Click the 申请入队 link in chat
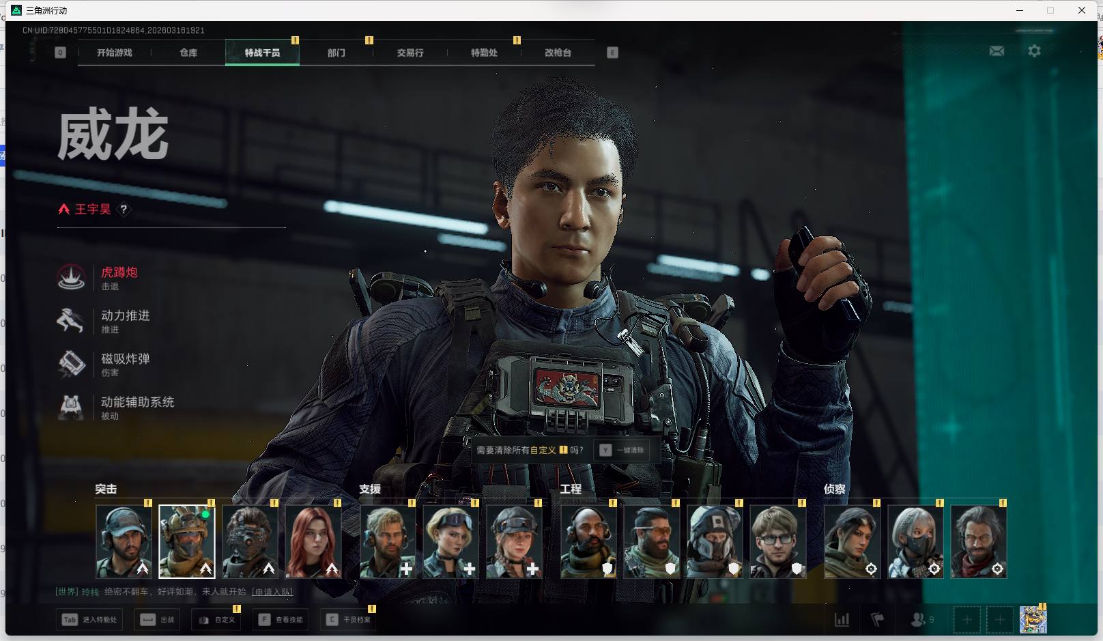The width and height of the screenshot is (1103, 641). 272,592
